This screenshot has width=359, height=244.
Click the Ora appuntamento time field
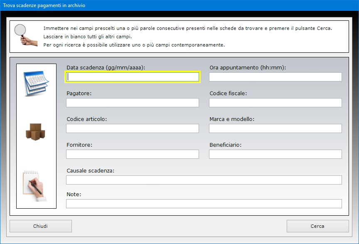point(275,77)
